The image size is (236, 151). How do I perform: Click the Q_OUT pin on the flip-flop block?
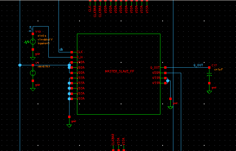(165, 67)
